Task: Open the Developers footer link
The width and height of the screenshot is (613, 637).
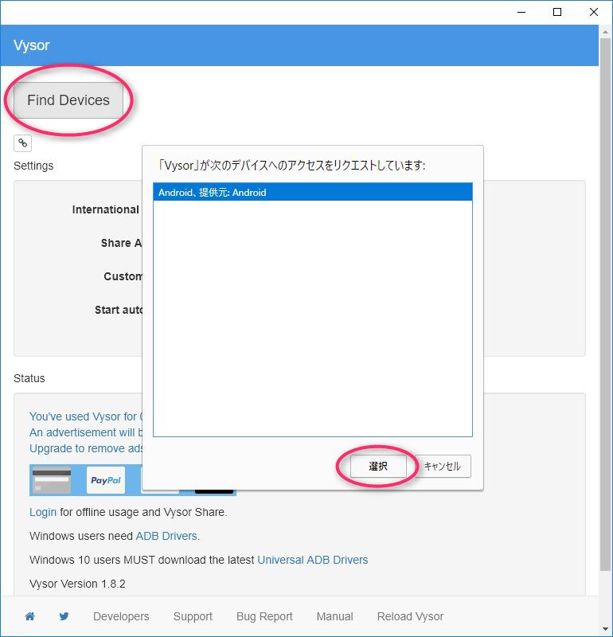Action: 121,616
